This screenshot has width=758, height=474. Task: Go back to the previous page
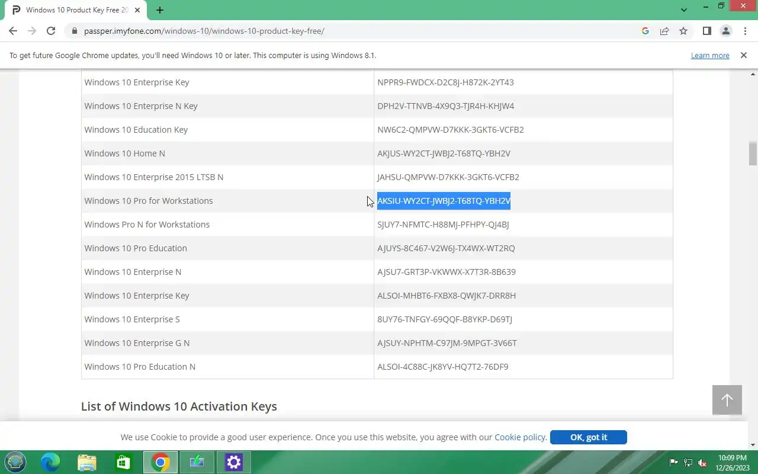pos(13,31)
